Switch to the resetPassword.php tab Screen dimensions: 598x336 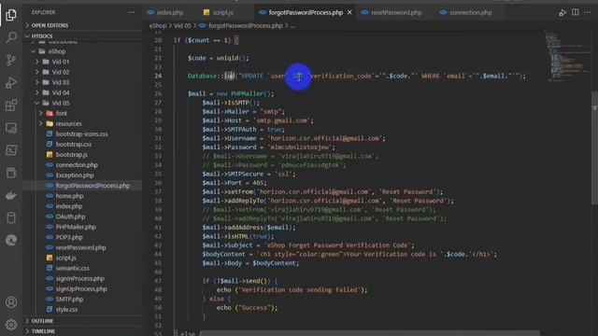click(392, 12)
